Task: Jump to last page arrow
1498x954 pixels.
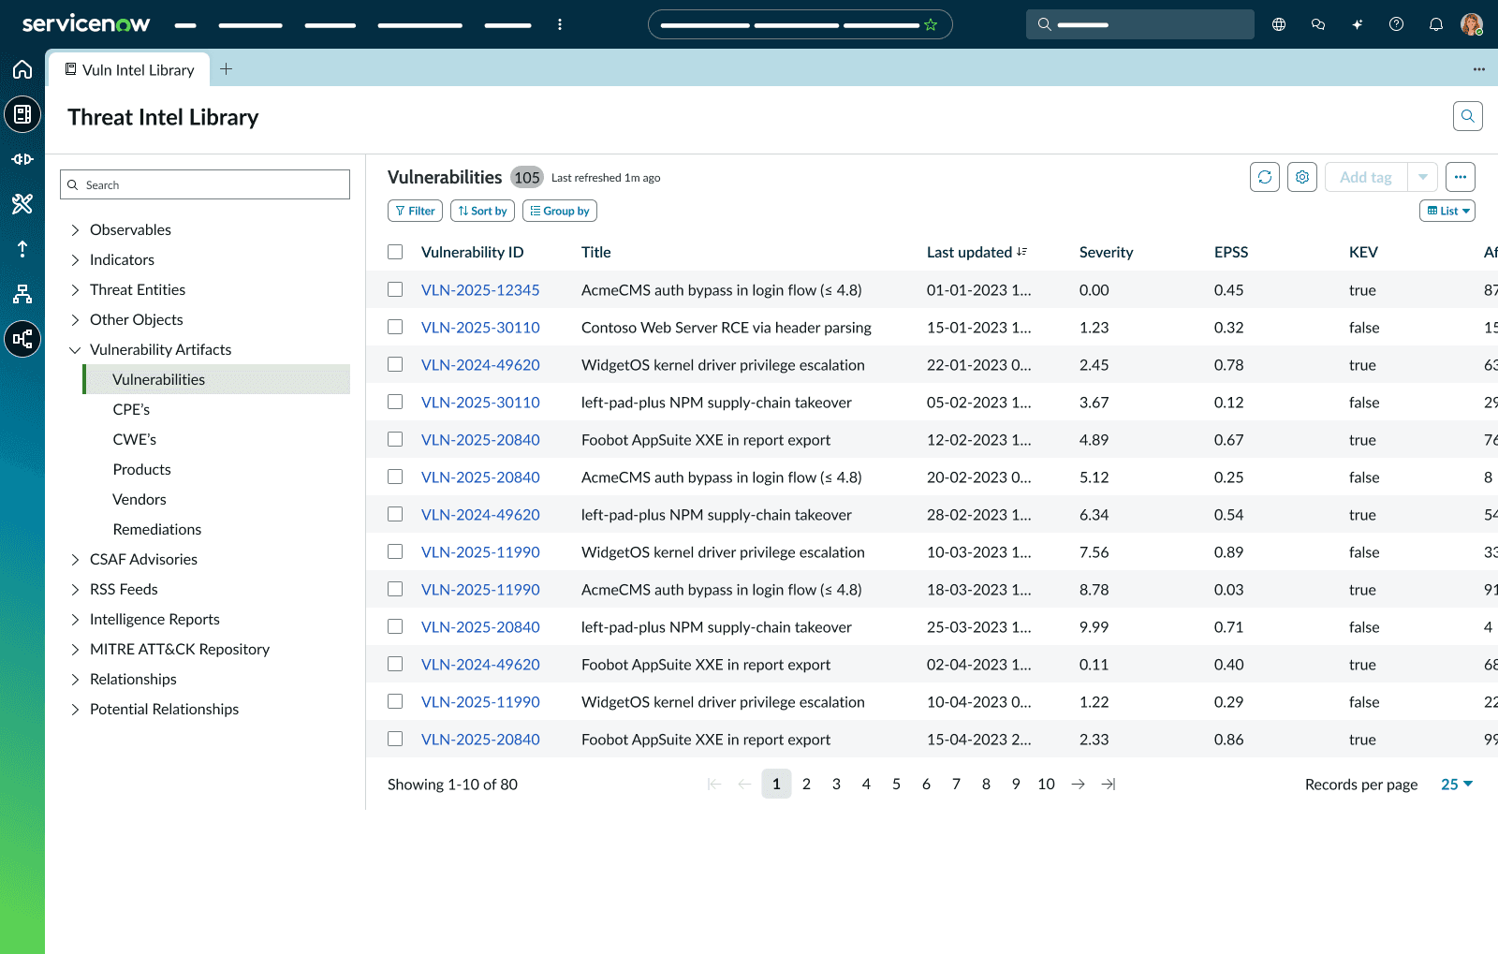Action: tap(1109, 784)
